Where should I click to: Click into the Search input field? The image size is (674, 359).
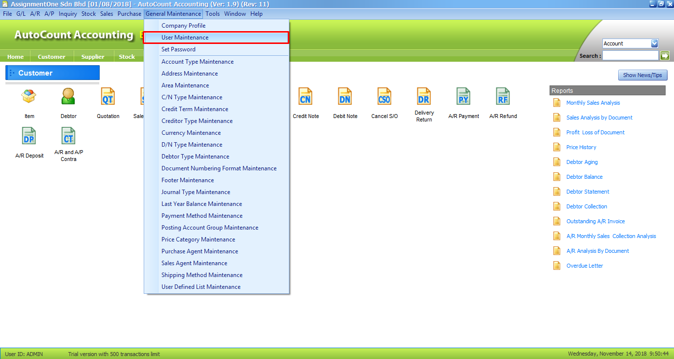pyautogui.click(x=631, y=56)
